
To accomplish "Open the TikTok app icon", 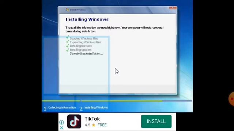I will [x=74, y=121].
